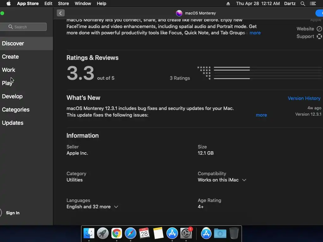This screenshot has height=242, width=323.
Task: Expand the Languages list chevron
Action: pyautogui.click(x=116, y=207)
